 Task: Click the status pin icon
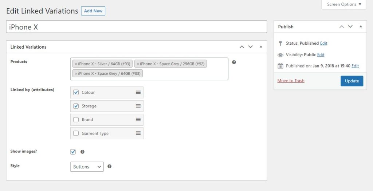(x=280, y=44)
